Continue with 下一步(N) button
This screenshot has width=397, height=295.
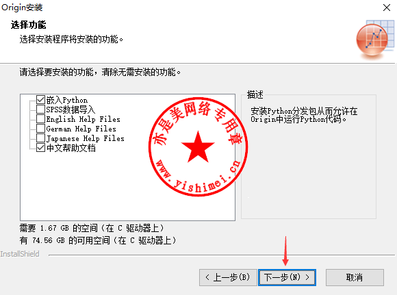pos(287,277)
